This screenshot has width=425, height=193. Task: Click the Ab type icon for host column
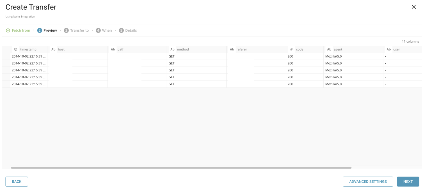pyautogui.click(x=53, y=49)
